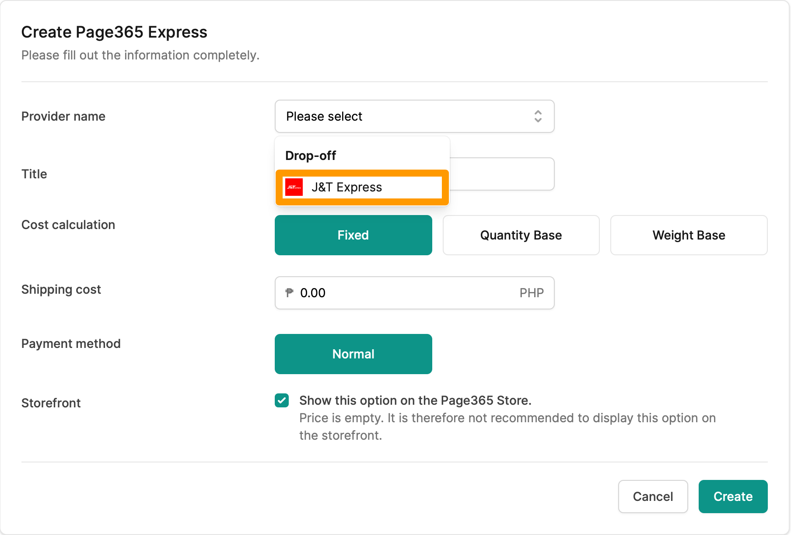Toggle the storefront display checkbox
This screenshot has height=535, width=791.
(x=282, y=400)
